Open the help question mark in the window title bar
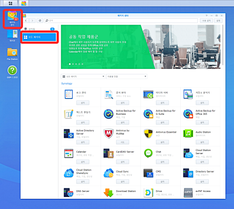 (207, 16)
